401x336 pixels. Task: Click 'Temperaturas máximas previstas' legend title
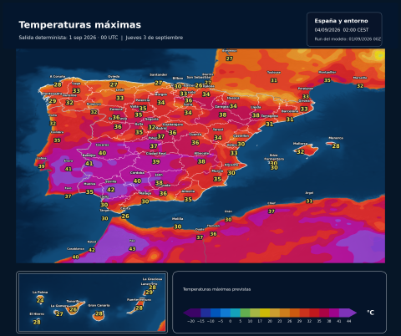[x=216, y=289]
